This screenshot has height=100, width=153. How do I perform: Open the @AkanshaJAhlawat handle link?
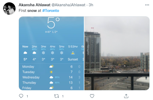(x=68, y=5)
